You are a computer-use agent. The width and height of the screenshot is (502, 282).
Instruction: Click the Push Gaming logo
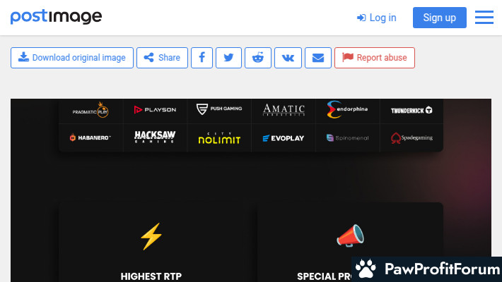[x=219, y=109]
